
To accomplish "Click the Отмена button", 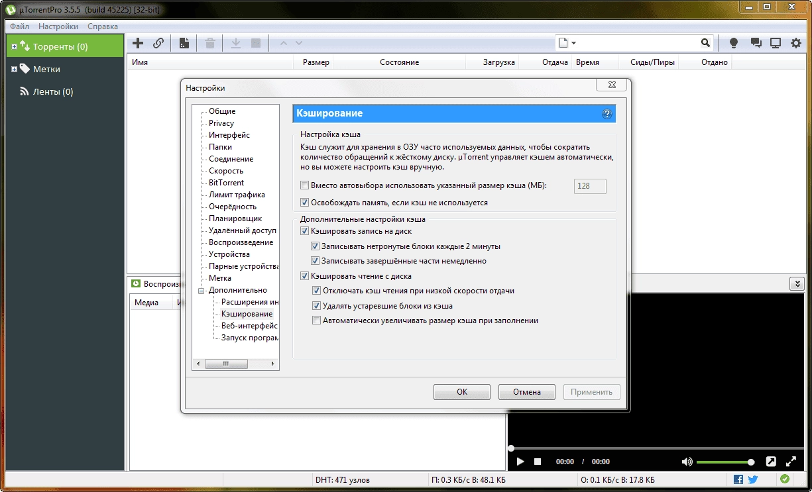I will point(527,392).
